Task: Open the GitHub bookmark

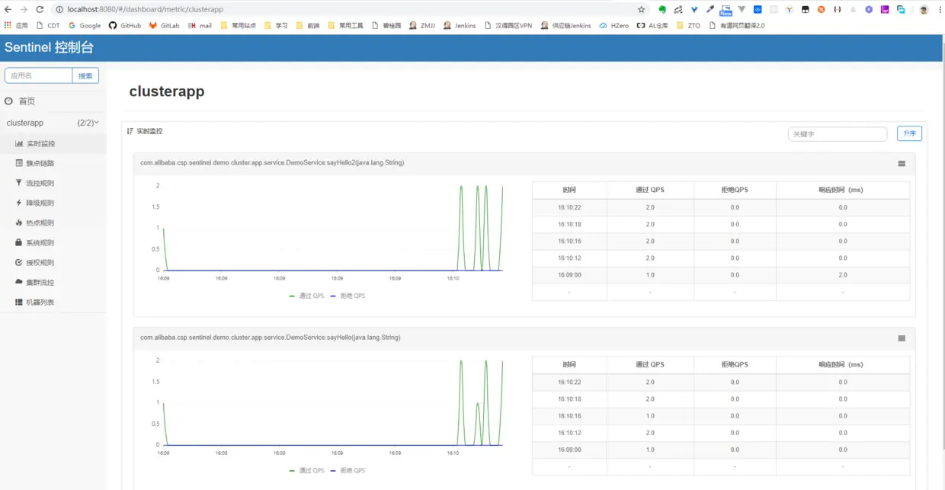Action: pyautogui.click(x=125, y=25)
